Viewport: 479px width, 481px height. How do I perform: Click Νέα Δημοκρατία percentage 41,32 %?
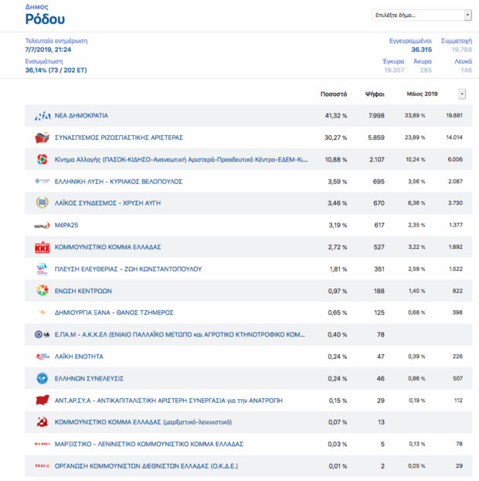pos(336,116)
